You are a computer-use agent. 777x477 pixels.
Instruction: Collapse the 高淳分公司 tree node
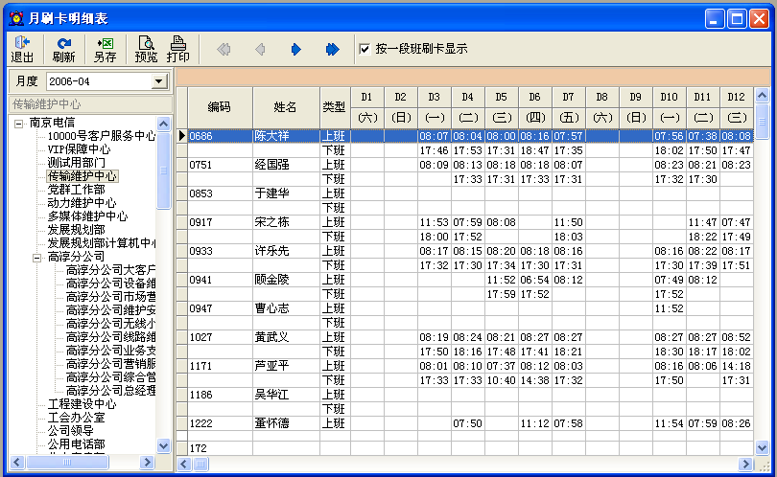(36, 258)
